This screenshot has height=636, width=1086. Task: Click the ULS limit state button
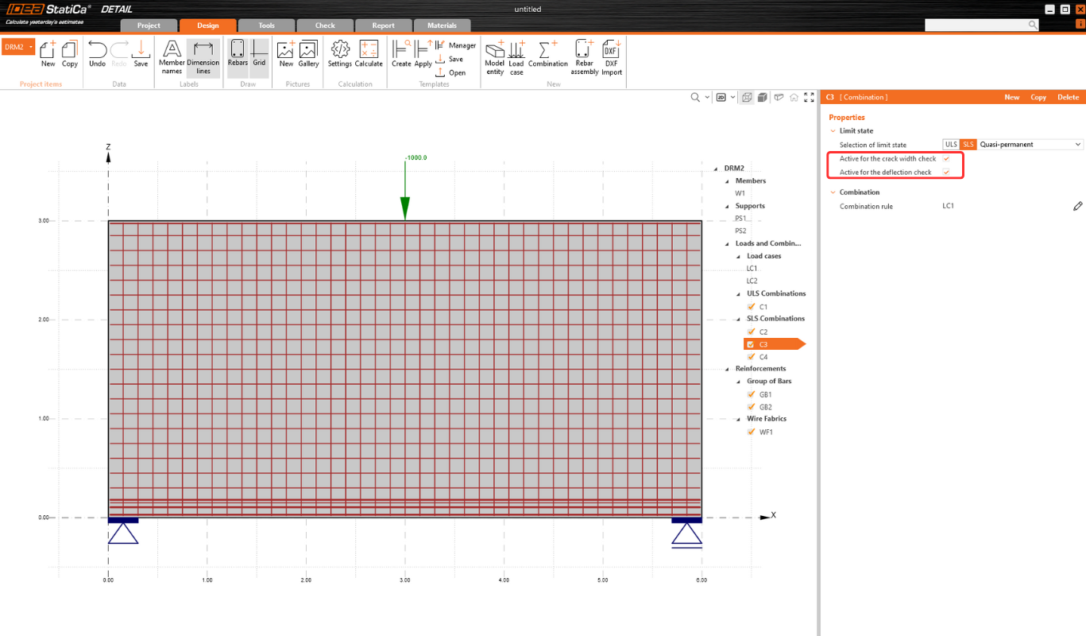point(950,145)
